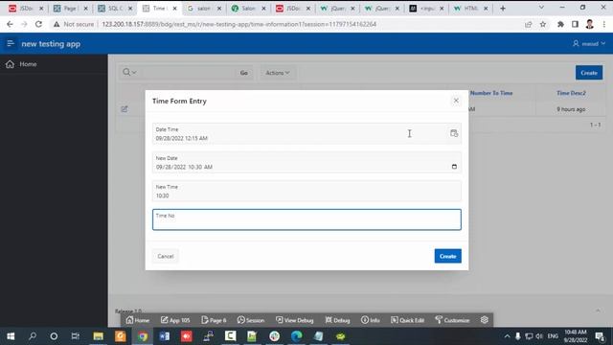Click the Not secure site info indicator
Screen dimensions: 613x345
click(74, 24)
